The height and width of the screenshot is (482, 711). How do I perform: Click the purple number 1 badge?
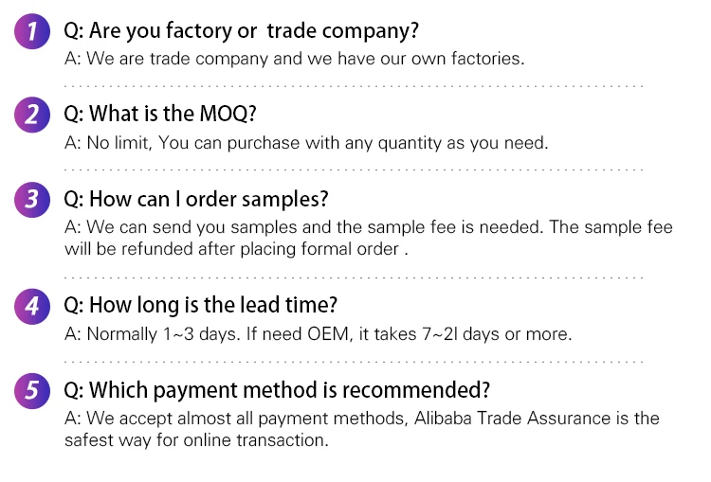pyautogui.click(x=32, y=31)
